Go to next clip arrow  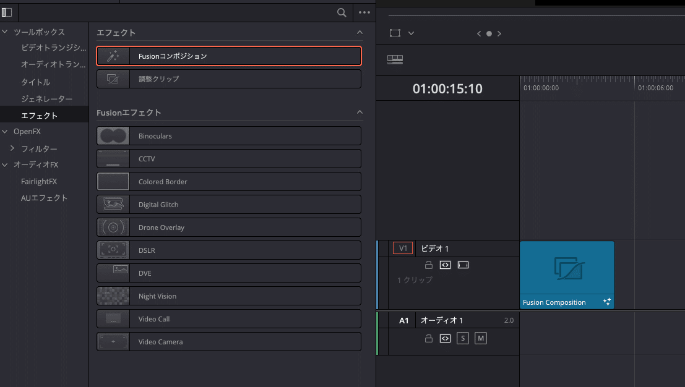coord(499,33)
